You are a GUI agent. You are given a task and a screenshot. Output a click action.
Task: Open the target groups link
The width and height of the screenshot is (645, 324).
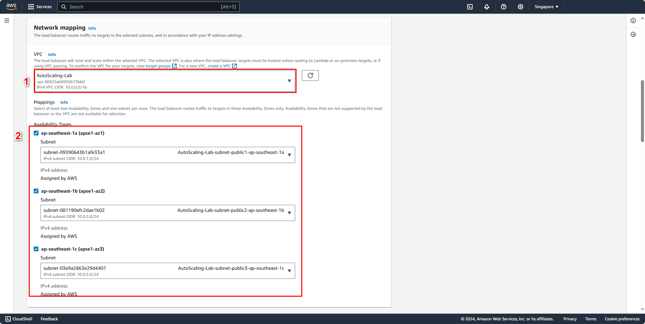tap(158, 66)
